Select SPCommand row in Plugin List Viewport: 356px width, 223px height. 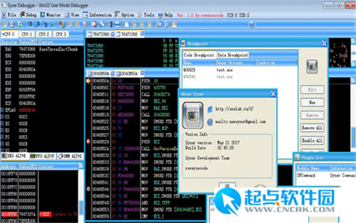pyautogui.click(x=325, y=175)
